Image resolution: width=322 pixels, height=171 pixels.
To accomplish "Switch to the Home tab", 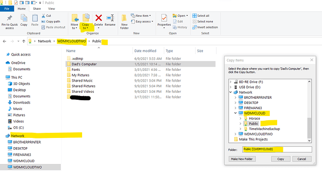I will (x=21, y=8).
